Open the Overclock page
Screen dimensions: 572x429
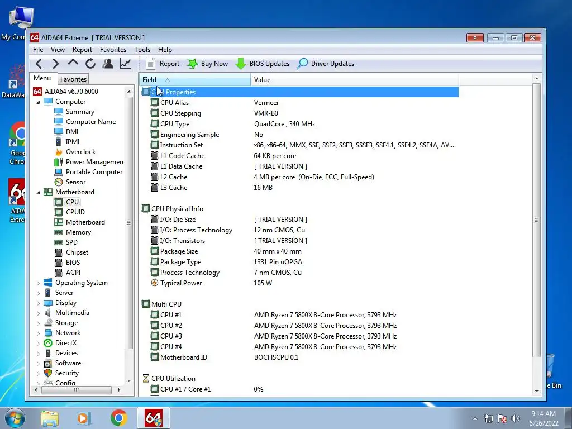(x=75, y=152)
